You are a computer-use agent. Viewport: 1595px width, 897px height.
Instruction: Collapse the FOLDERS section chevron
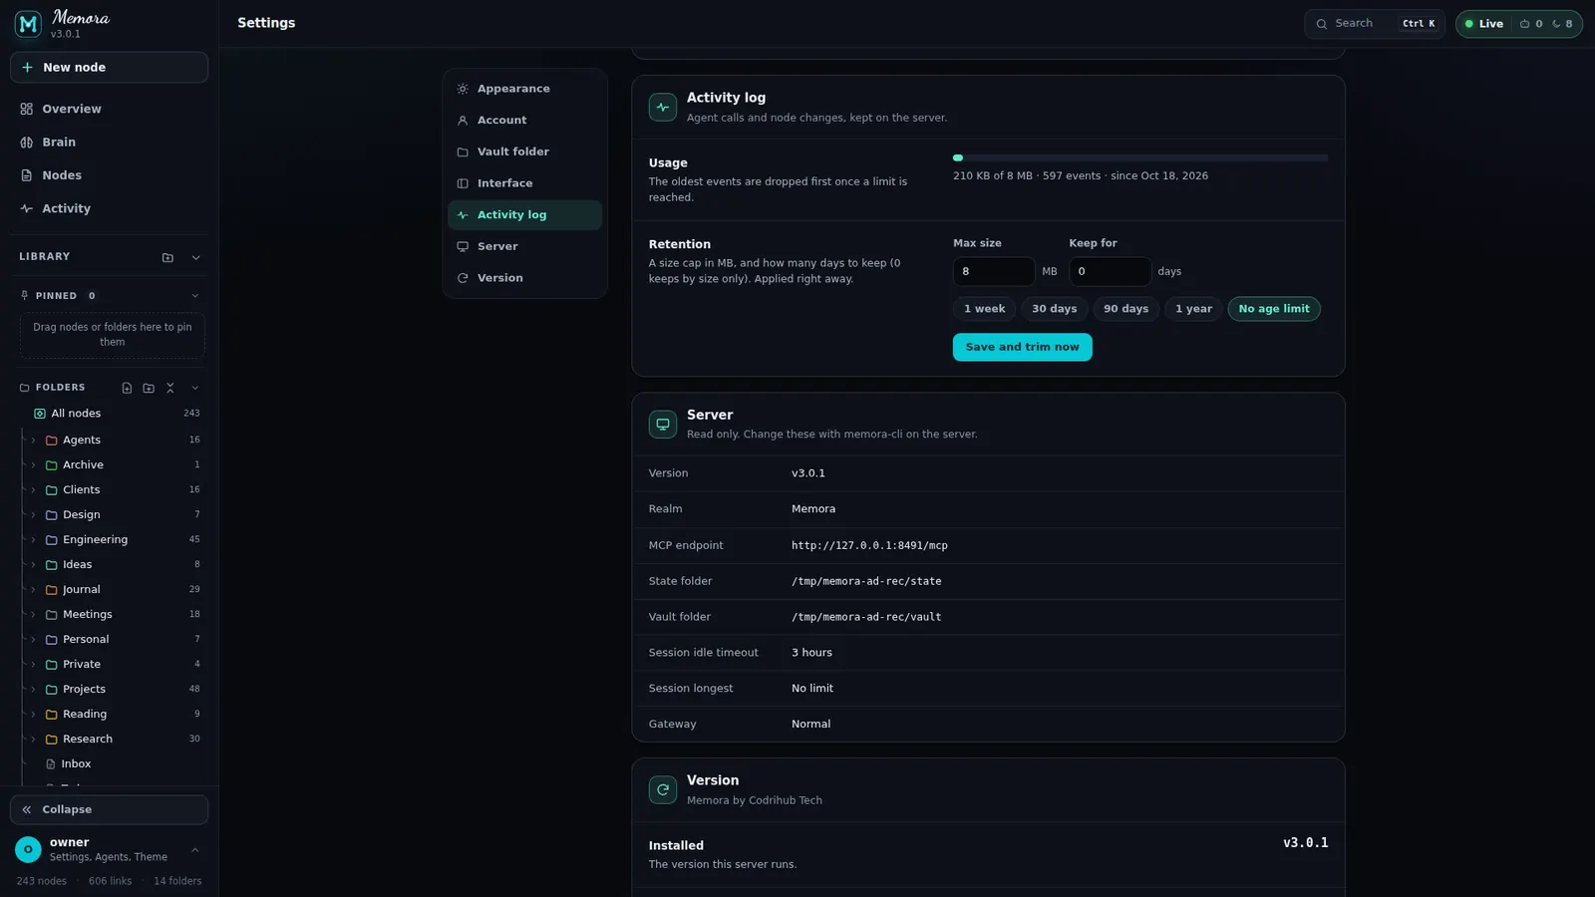[x=195, y=388]
